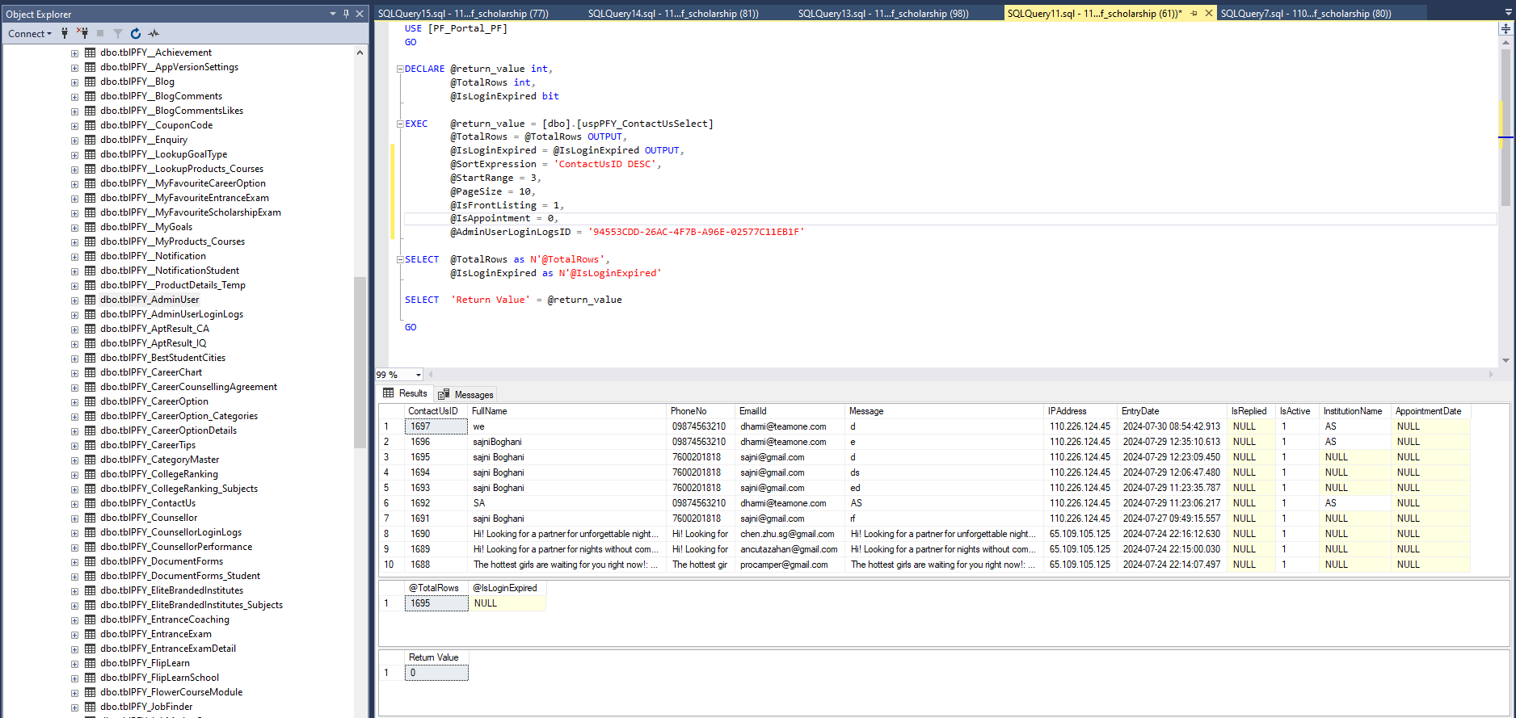Expand the dbo.tblPFY_ContactUs table node
Viewport: 1516px width, 718px height.
pyautogui.click(x=74, y=503)
